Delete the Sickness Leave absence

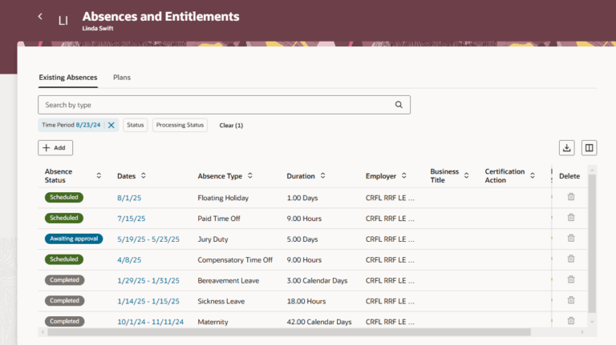click(x=571, y=300)
